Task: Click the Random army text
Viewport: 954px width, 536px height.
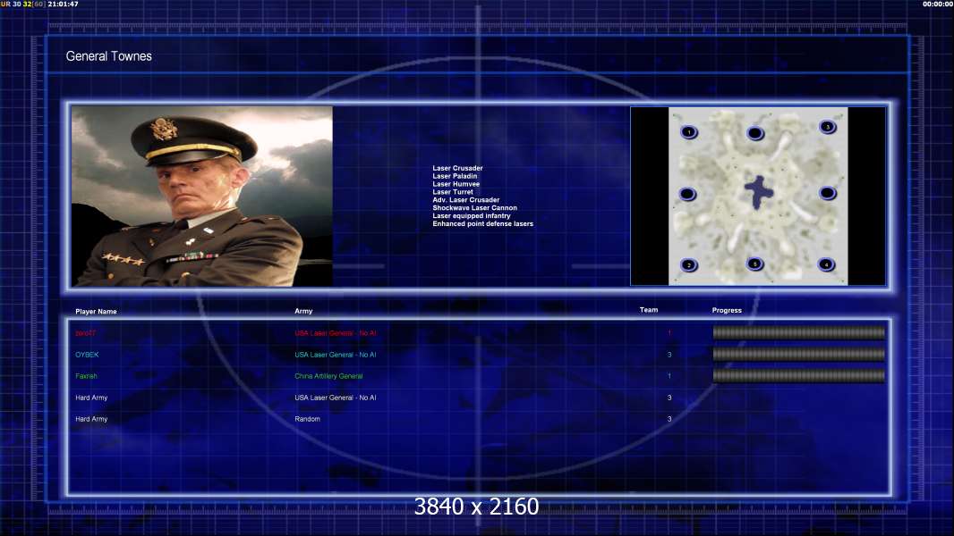Action: coord(307,419)
